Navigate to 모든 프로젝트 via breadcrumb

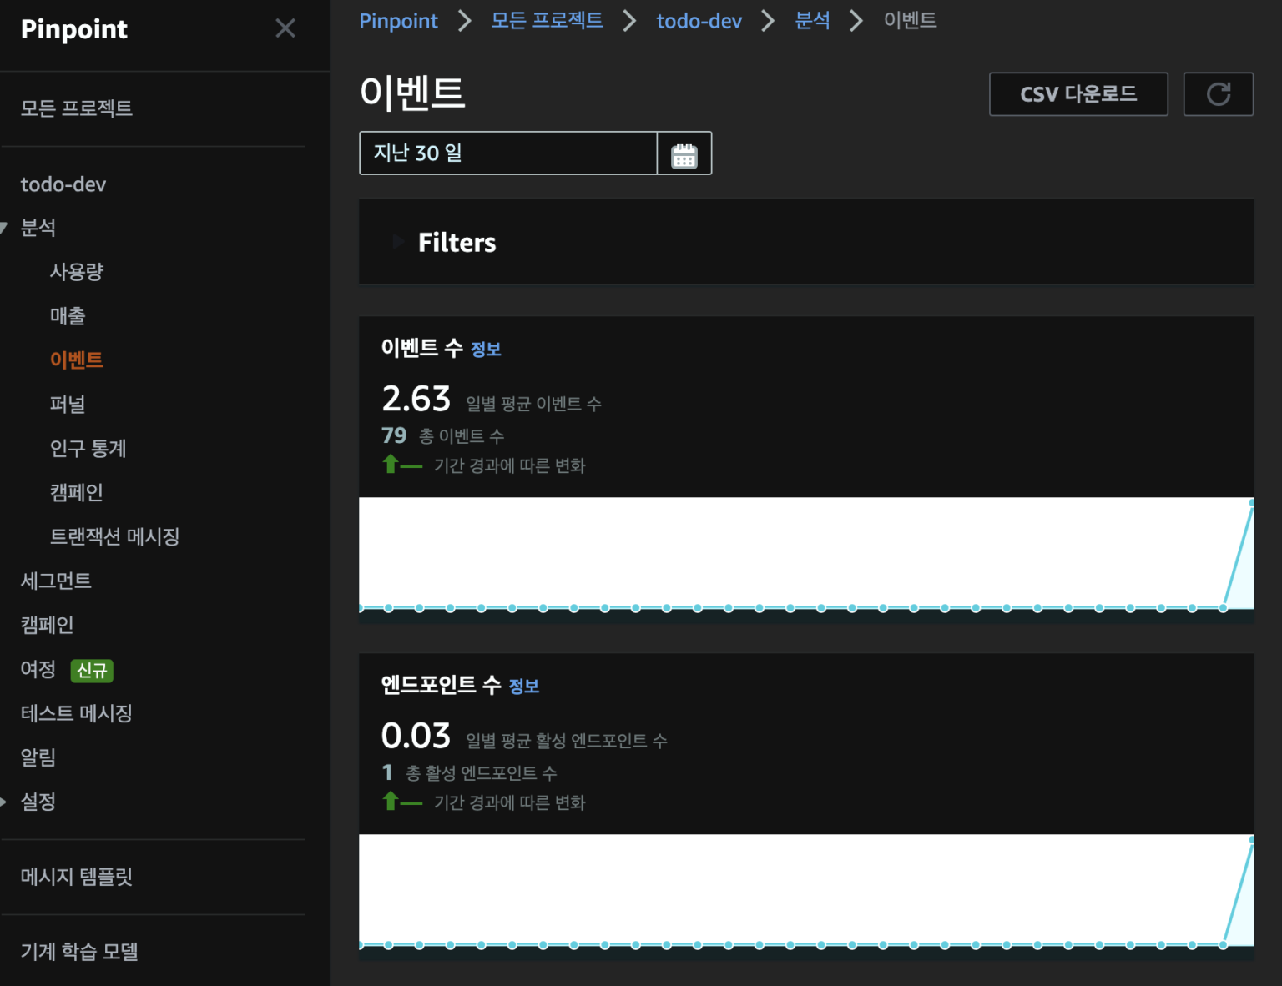(x=547, y=21)
